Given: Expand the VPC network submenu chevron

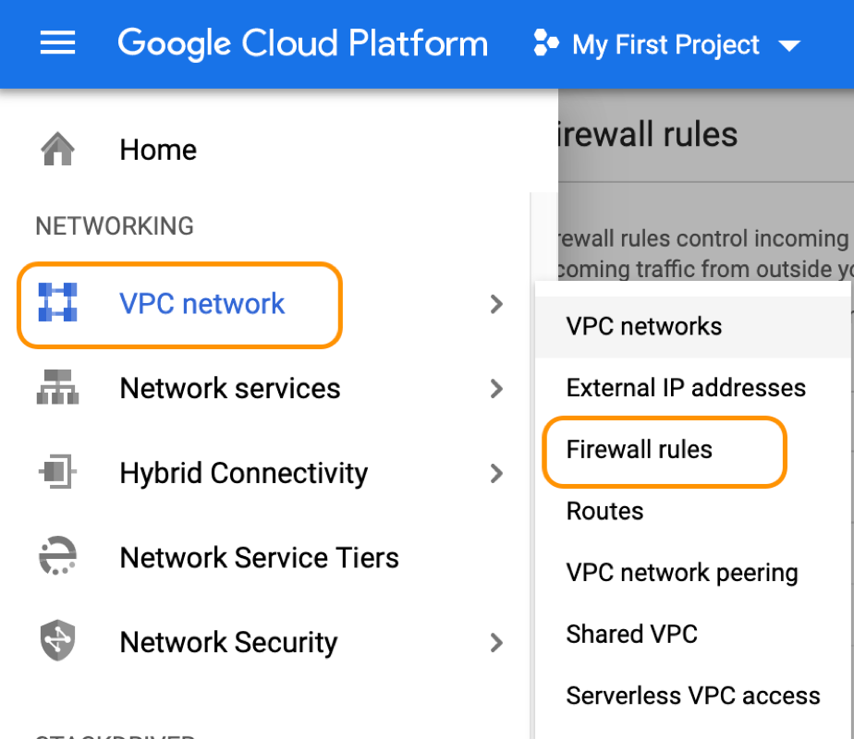Looking at the screenshot, I should [x=496, y=303].
